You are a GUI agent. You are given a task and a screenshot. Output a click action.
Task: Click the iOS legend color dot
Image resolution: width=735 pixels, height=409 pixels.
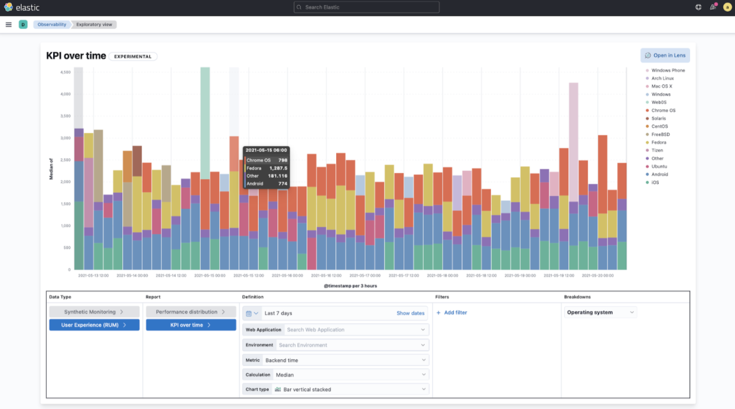click(x=647, y=183)
